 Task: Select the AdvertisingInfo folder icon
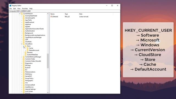[24, 18]
